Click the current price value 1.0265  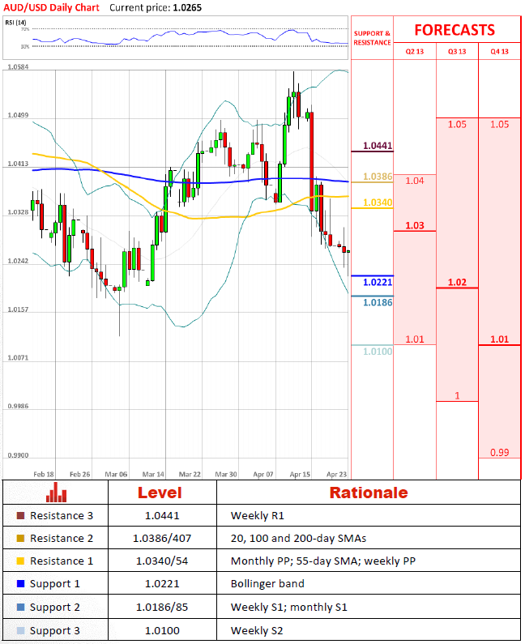187,8
